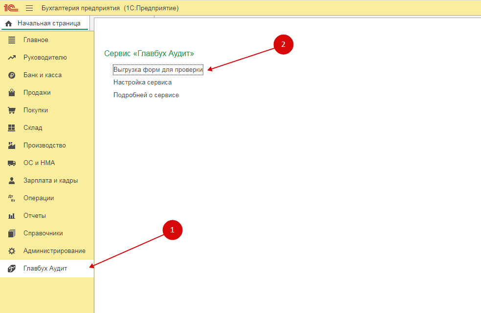Viewport: 481px width, 313px height.
Task: Open the Справочники section
Action: 43,233
